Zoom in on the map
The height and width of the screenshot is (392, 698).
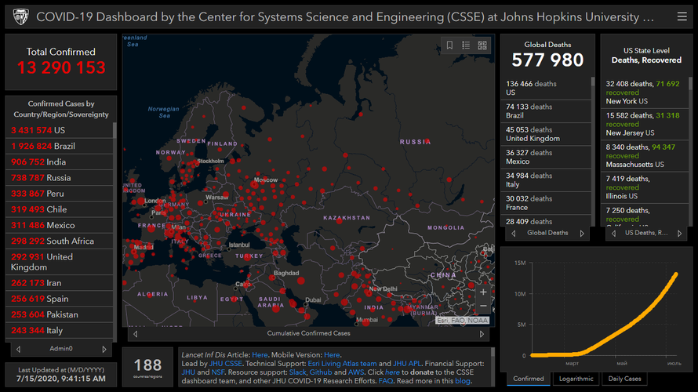pos(483,292)
